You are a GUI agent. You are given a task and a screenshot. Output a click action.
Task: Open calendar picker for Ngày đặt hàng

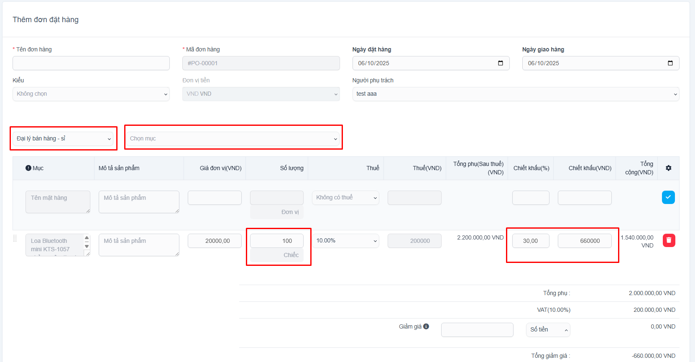pyautogui.click(x=500, y=63)
